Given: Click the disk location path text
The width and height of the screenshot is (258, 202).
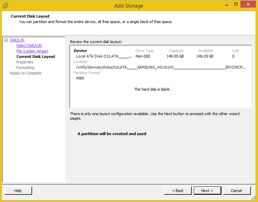Looking at the screenshot, I should point(160,67).
